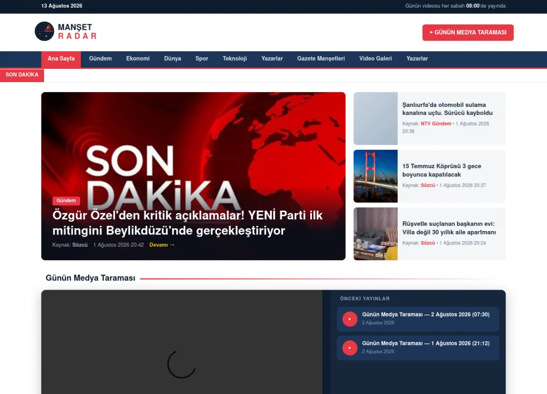Click the bridge photo thumbnail
Image resolution: width=547 pixels, height=394 pixels.
pos(375,176)
